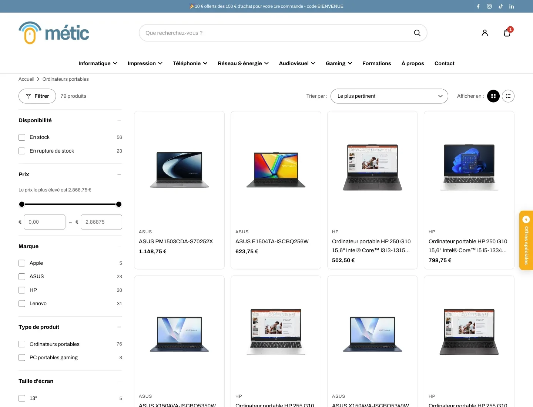Open the Instagram social link
Image resolution: width=533 pixels, height=407 pixels.
coord(489,6)
